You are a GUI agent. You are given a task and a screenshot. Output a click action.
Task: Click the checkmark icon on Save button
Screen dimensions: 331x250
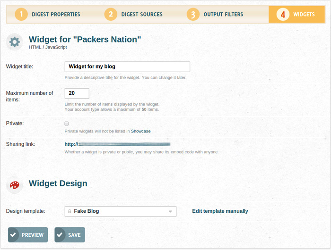point(60,235)
